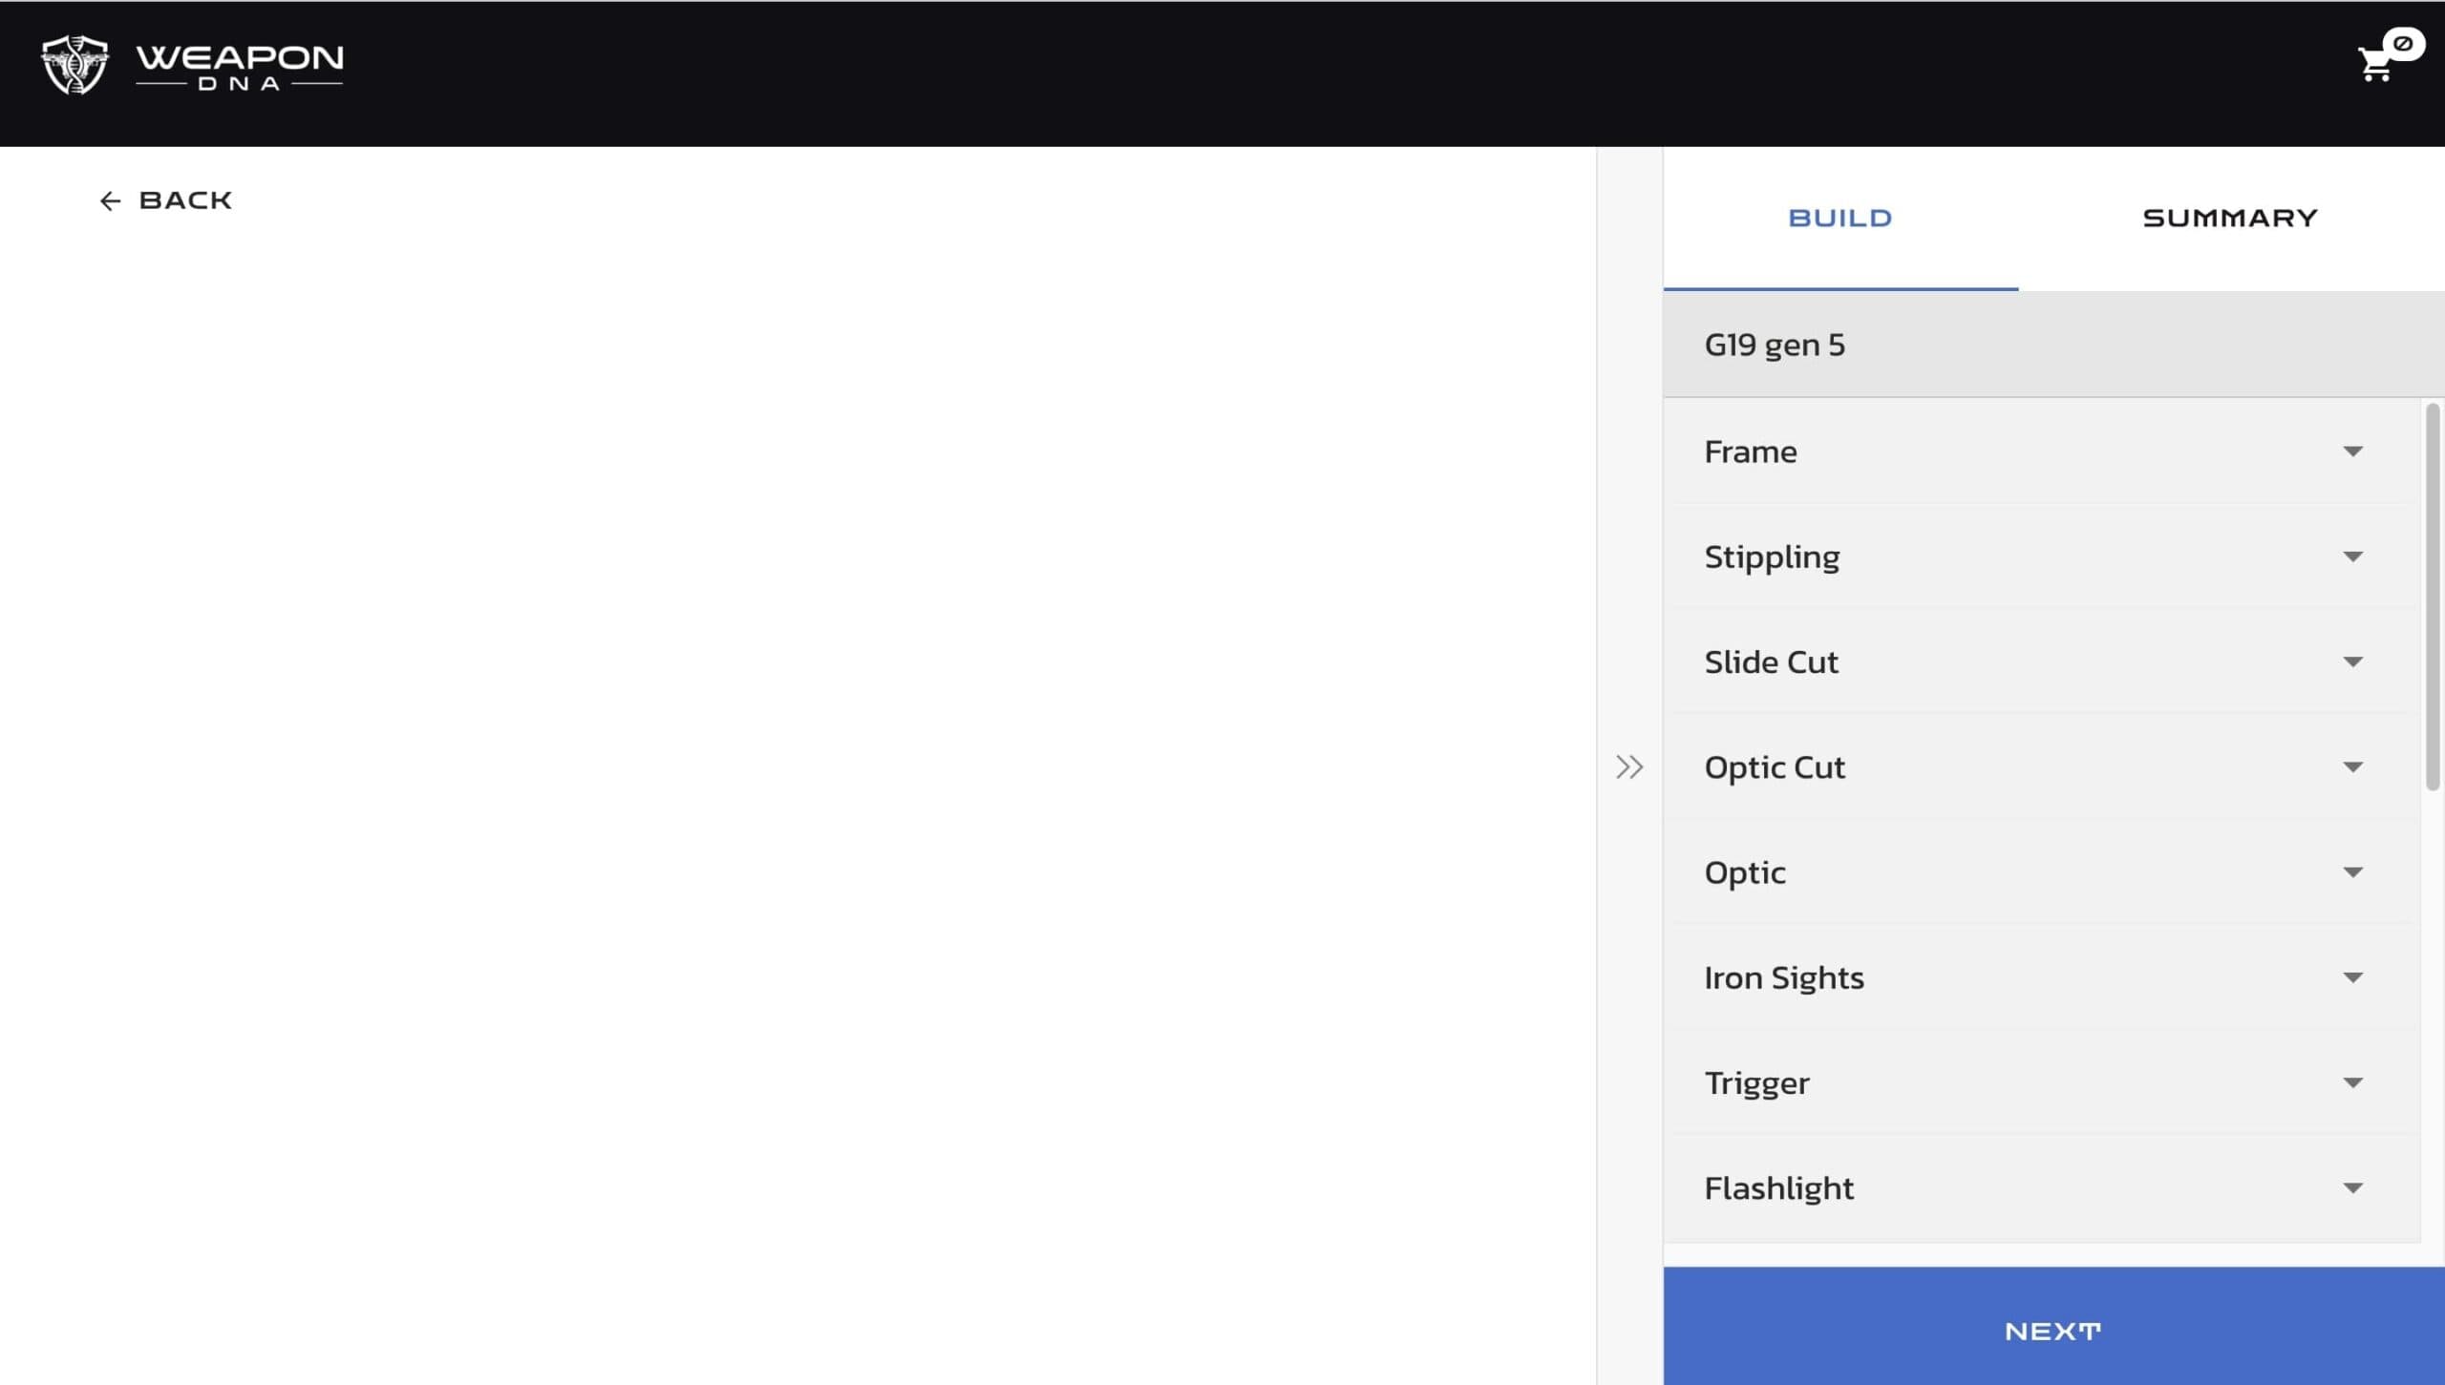The height and width of the screenshot is (1385, 2445).
Task: Select the Build tab
Action: coord(1839,219)
